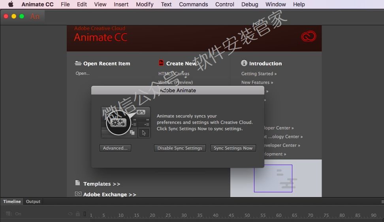Switch to the Output tab
This screenshot has width=384, height=222.
click(x=33, y=201)
